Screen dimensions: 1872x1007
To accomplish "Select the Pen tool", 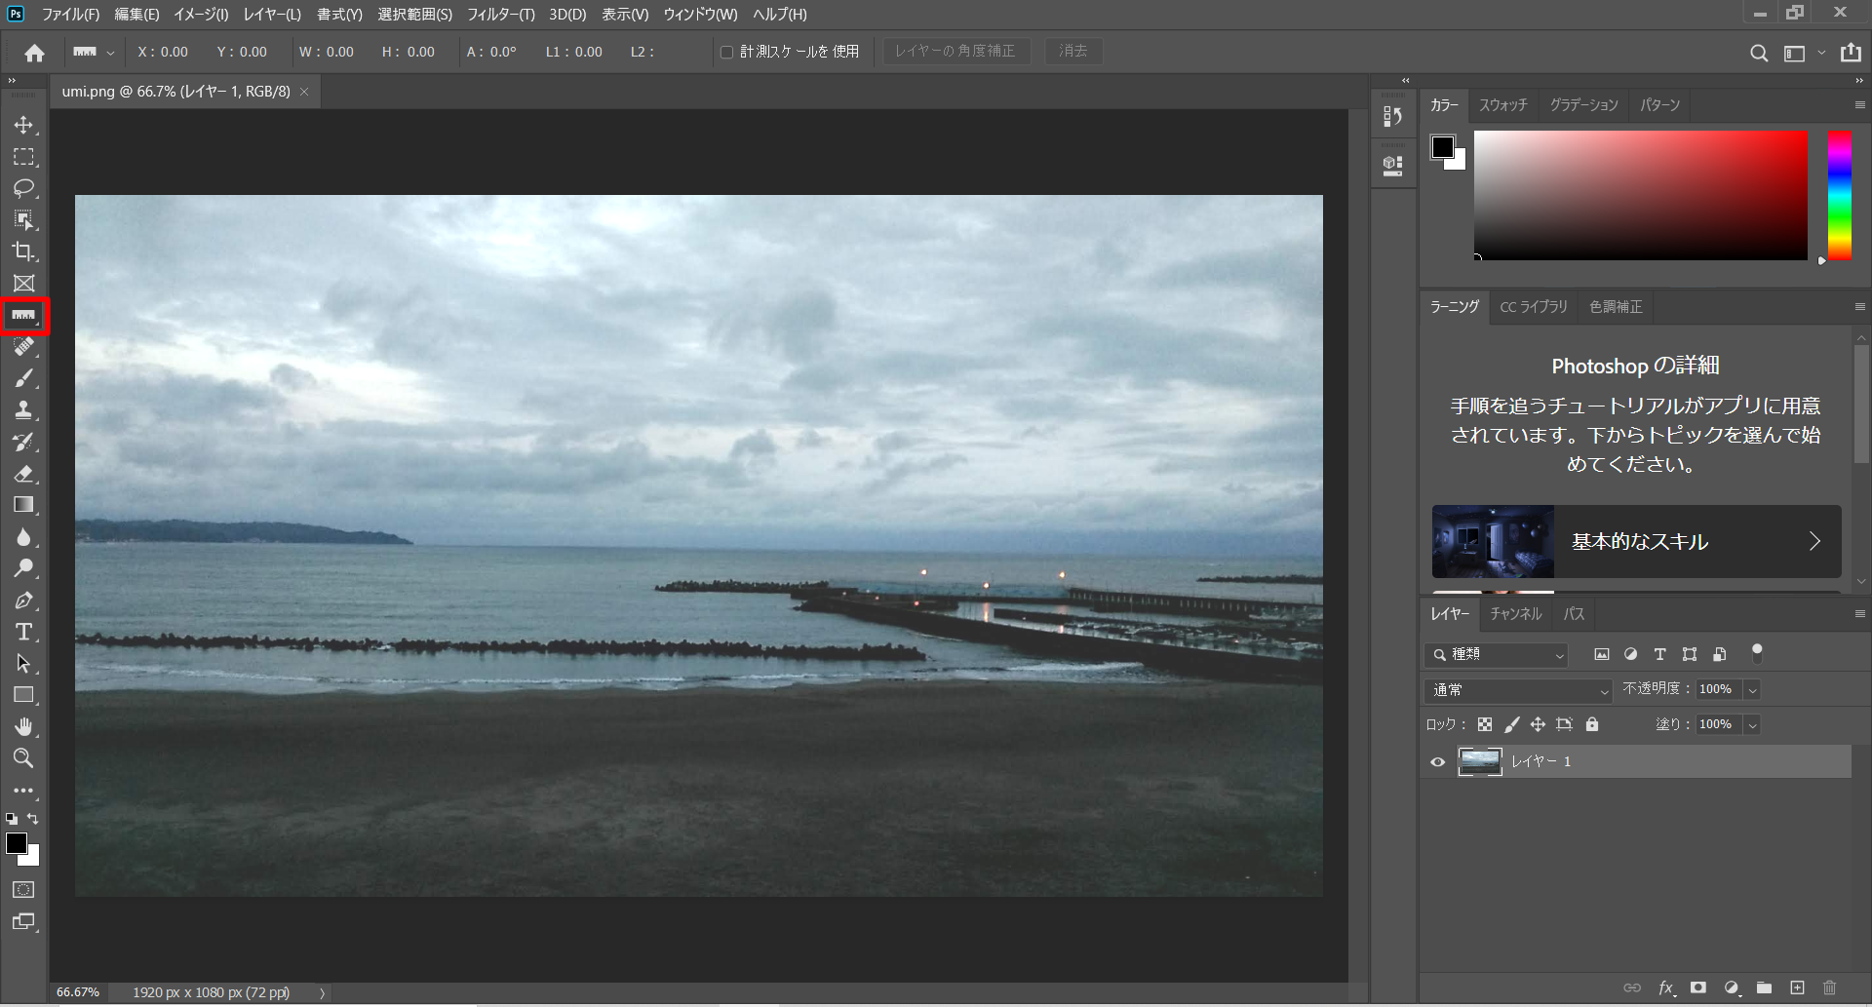I will (x=24, y=600).
